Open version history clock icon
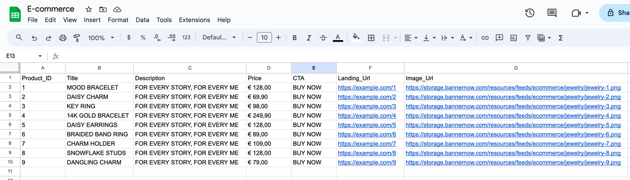 pyautogui.click(x=530, y=13)
